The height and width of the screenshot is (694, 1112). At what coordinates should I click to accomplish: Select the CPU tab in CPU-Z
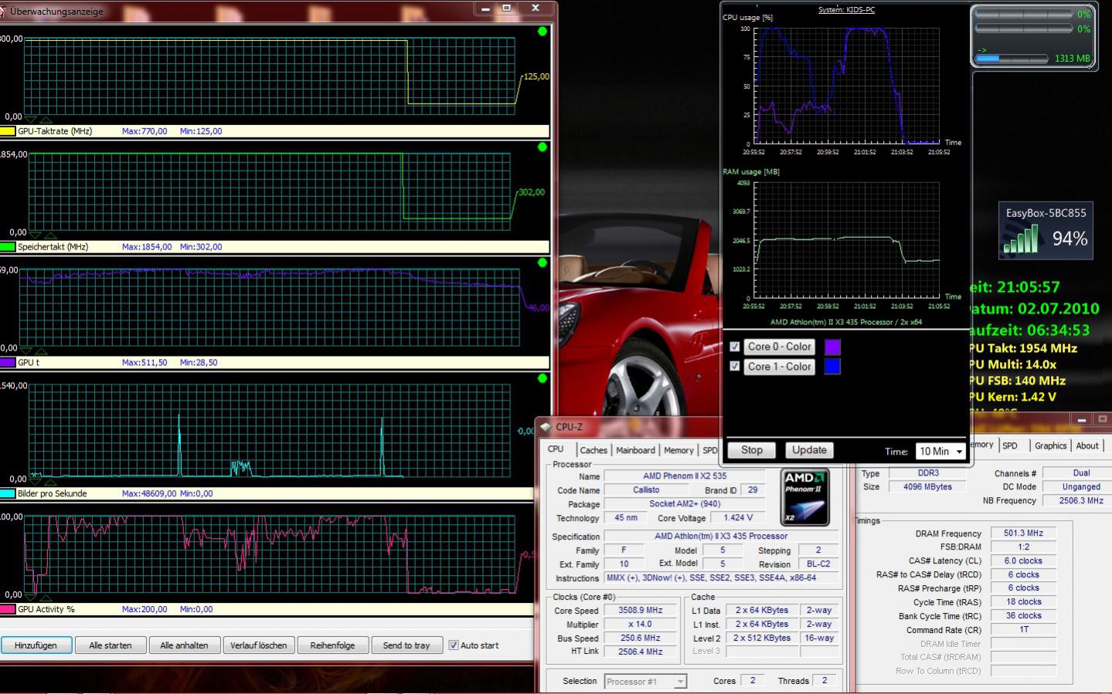point(556,449)
